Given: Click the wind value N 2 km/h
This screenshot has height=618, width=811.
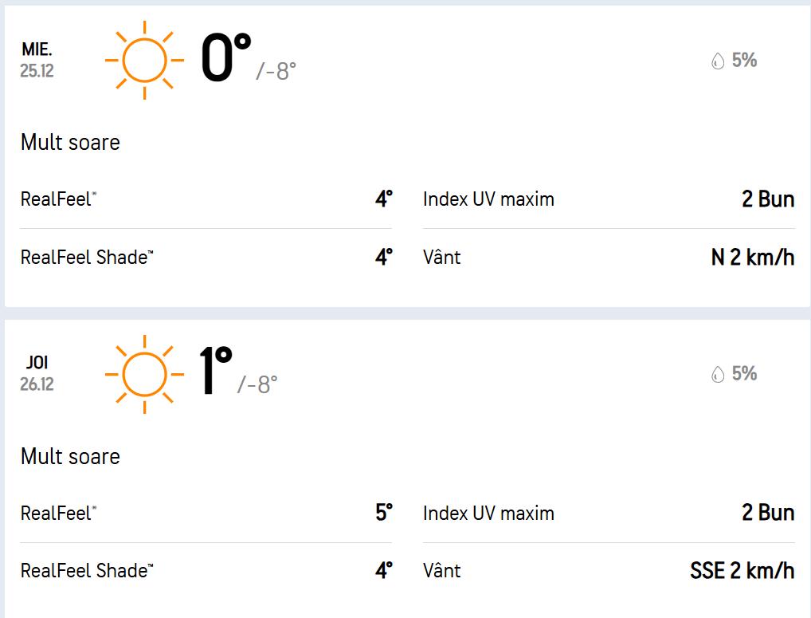Looking at the screenshot, I should pos(753,258).
